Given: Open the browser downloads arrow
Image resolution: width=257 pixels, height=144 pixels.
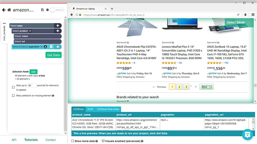Looking at the screenshot, I should [x=245, y=15].
